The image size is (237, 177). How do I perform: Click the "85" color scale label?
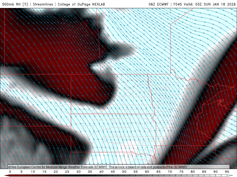click(204, 172)
